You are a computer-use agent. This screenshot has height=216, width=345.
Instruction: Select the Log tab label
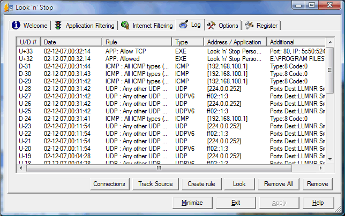196,25
